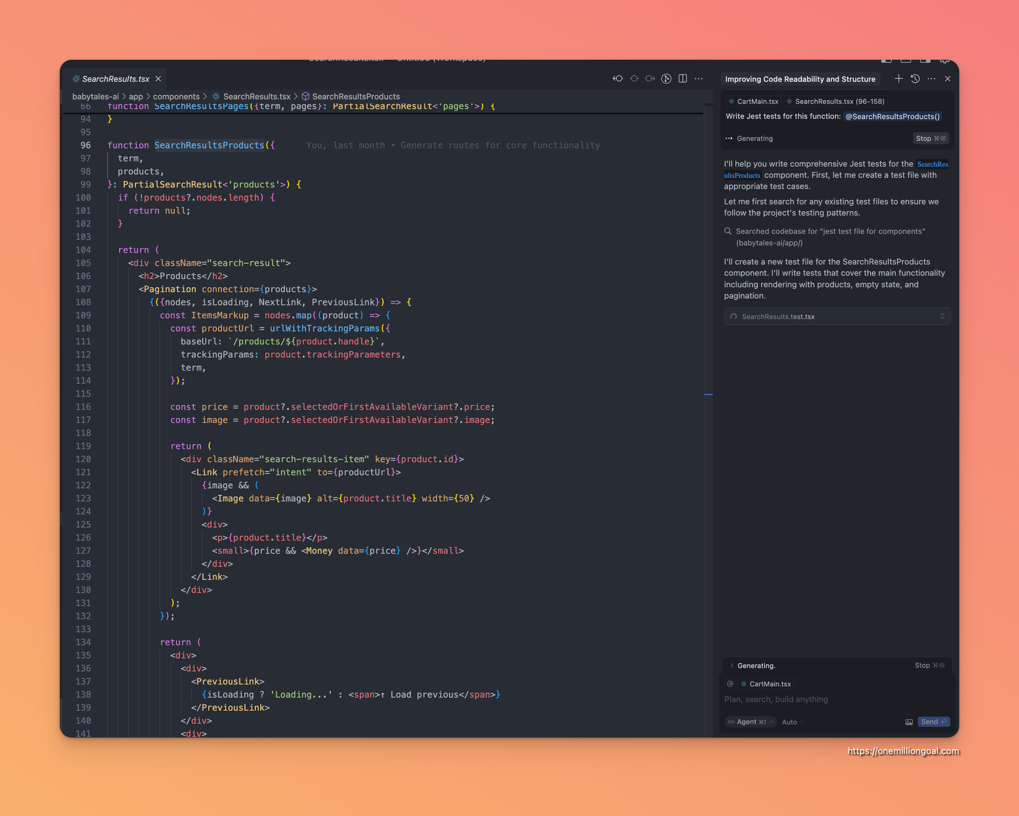Image resolution: width=1019 pixels, height=816 pixels.
Task: Start a new chat with plus icon
Action: pyautogui.click(x=898, y=78)
